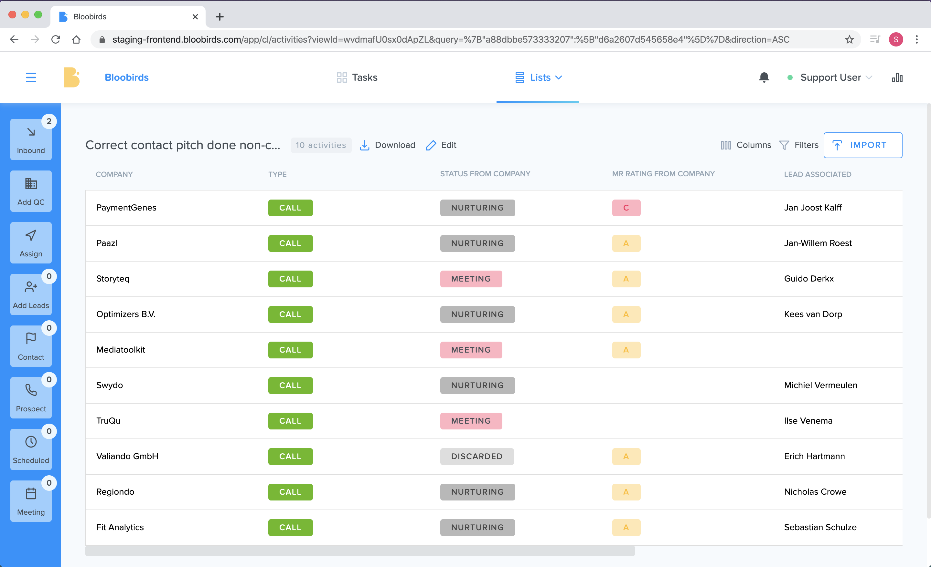
Task: Sort by LEAD ASSOCIATED header
Action: tap(817, 174)
